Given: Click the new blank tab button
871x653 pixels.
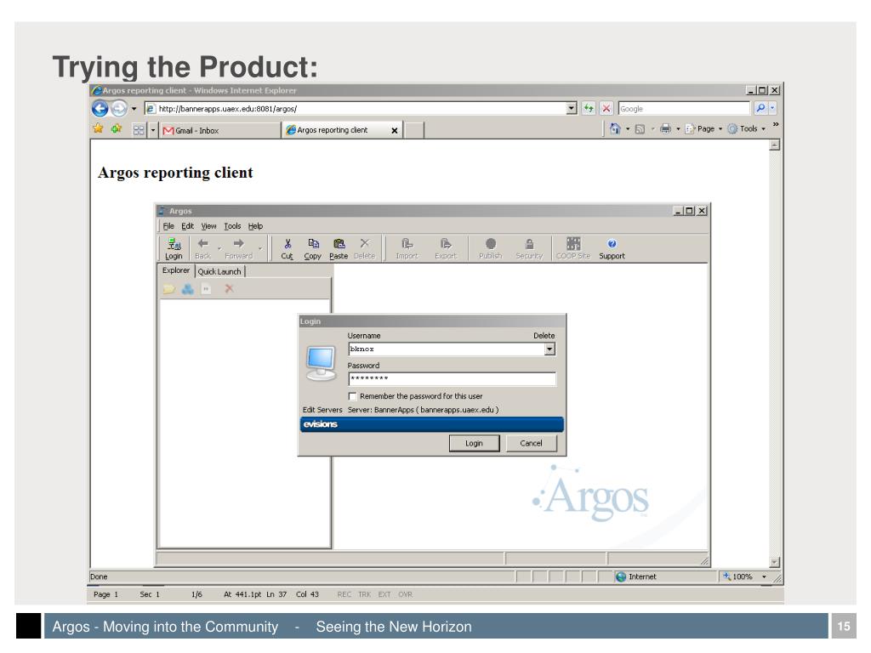Looking at the screenshot, I should pyautogui.click(x=413, y=130).
